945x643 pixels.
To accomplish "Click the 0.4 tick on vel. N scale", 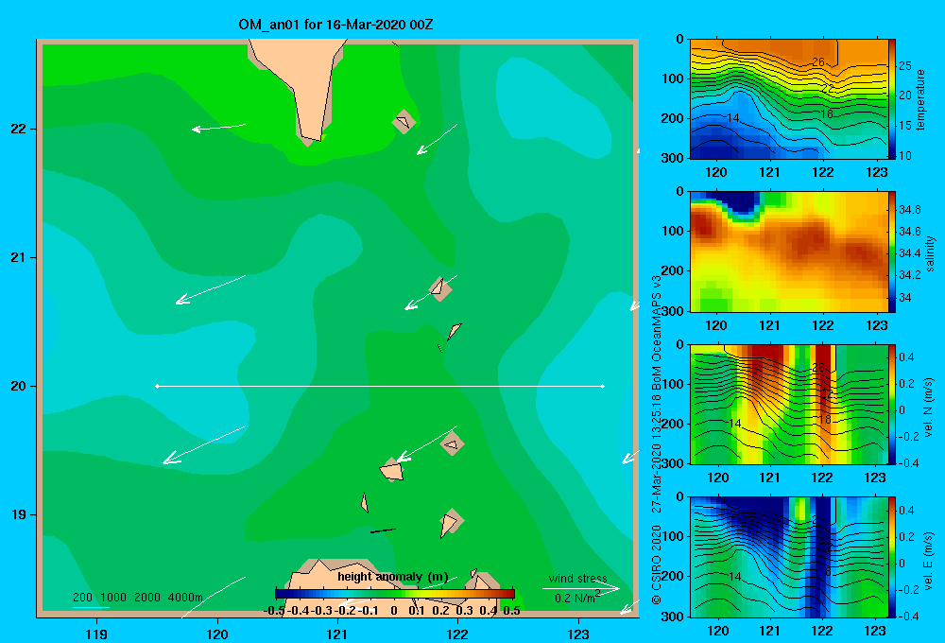I will click(906, 357).
